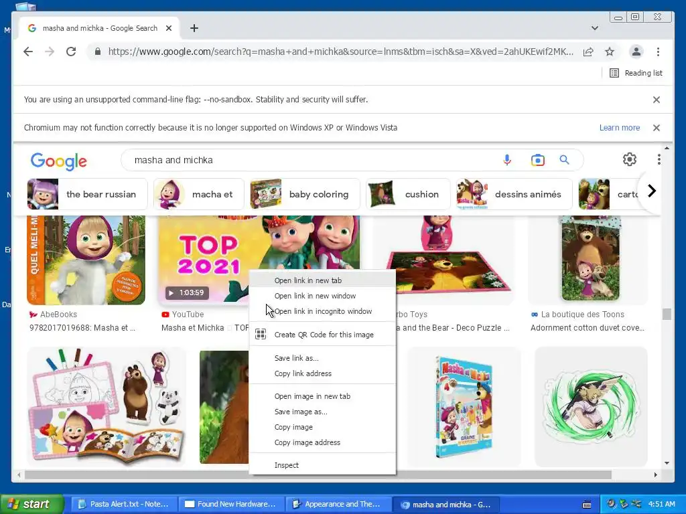686x514 pixels.
Task: Switch to Appearance and Themes taskbar button
Action: click(338, 505)
